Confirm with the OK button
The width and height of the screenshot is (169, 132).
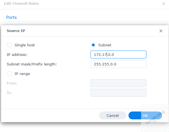point(145,115)
